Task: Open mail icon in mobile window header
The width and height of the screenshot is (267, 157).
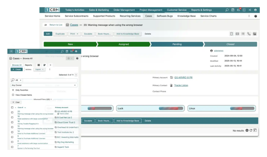Action: coord(72,51)
